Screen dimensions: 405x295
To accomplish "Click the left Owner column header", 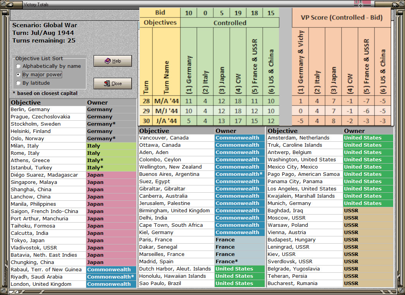I will pyautogui.click(x=111, y=102).
